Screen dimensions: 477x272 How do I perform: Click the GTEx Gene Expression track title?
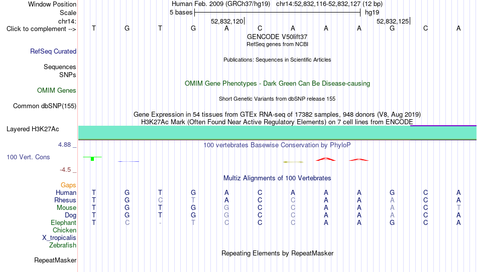[x=277, y=114]
